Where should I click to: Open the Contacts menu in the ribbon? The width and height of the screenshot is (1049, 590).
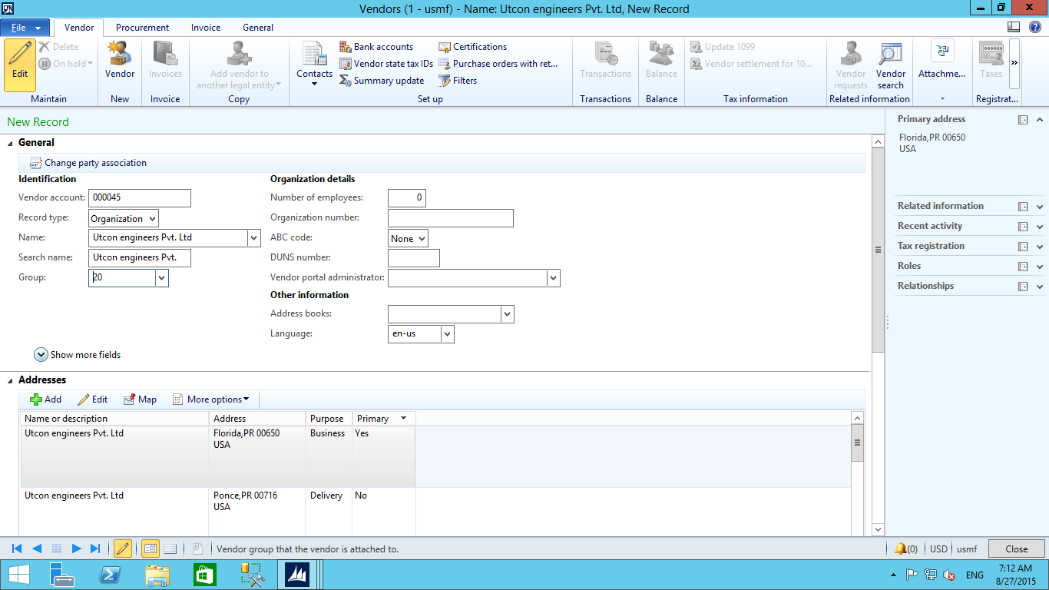pyautogui.click(x=315, y=65)
